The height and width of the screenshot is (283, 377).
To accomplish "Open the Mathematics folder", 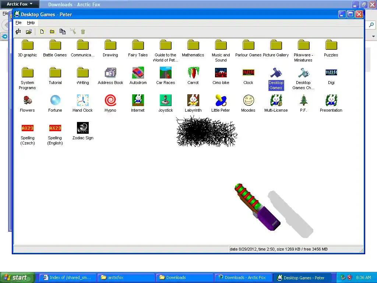I will 193,45.
